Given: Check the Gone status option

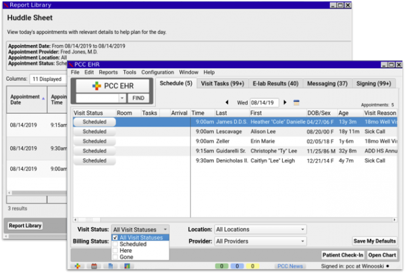Looking at the screenshot, I should pos(115,257).
